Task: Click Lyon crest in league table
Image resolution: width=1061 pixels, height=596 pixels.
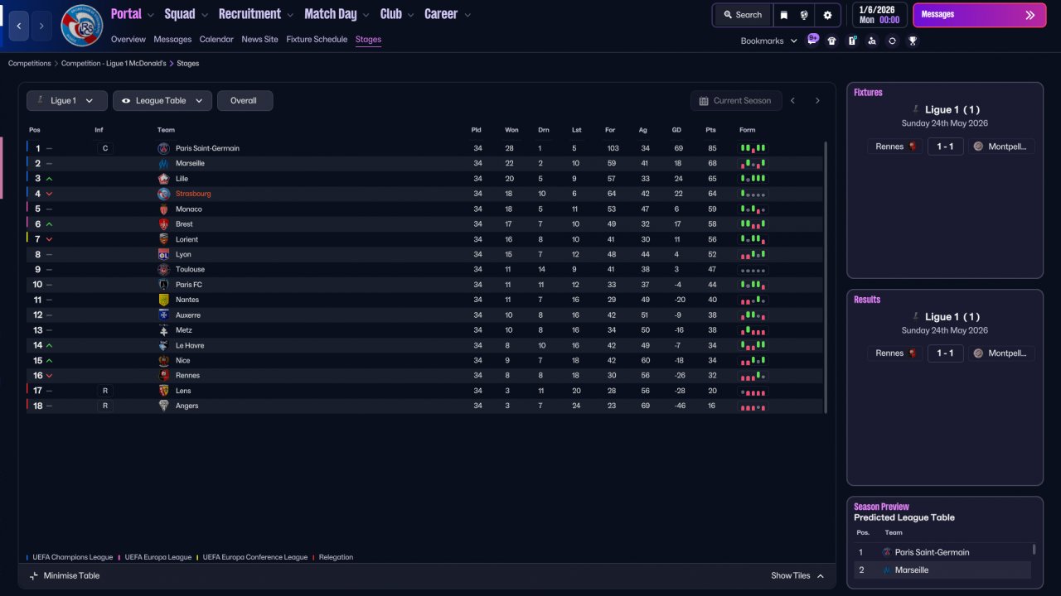Action: point(163,255)
